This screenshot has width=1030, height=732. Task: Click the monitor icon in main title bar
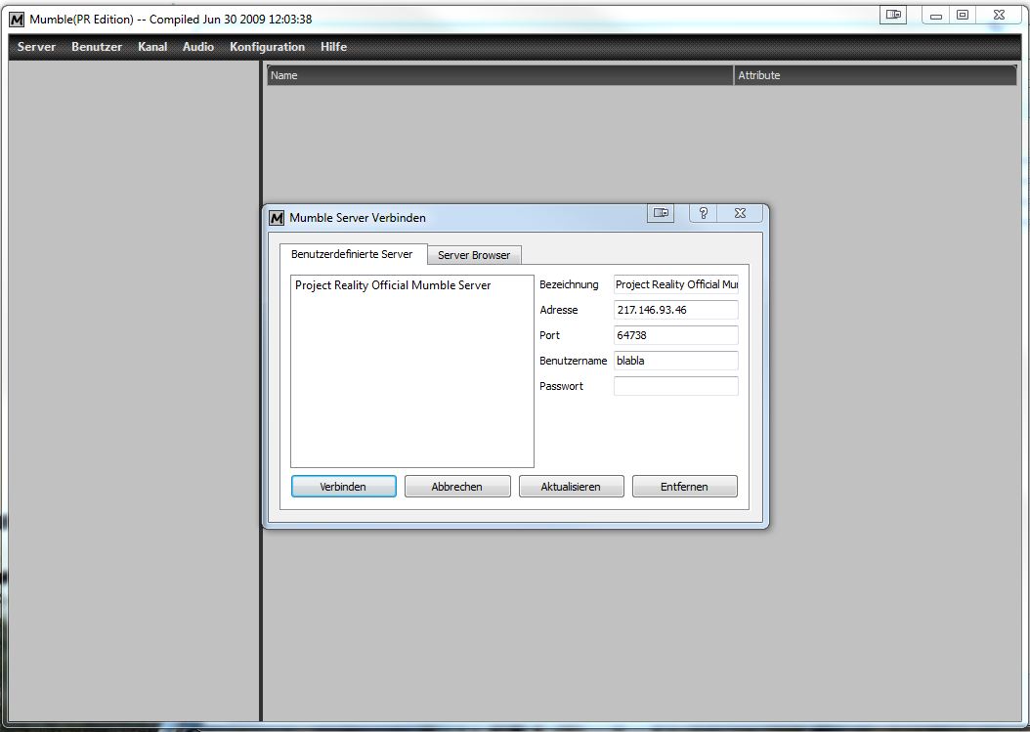click(x=893, y=15)
